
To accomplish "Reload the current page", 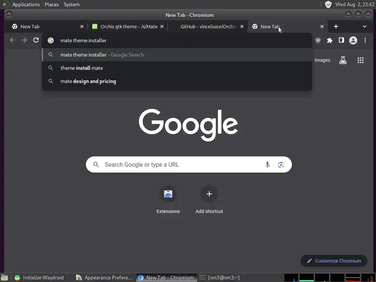I will (x=36, y=40).
